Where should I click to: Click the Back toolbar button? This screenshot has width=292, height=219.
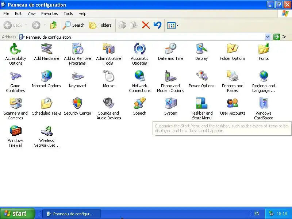(x=13, y=25)
